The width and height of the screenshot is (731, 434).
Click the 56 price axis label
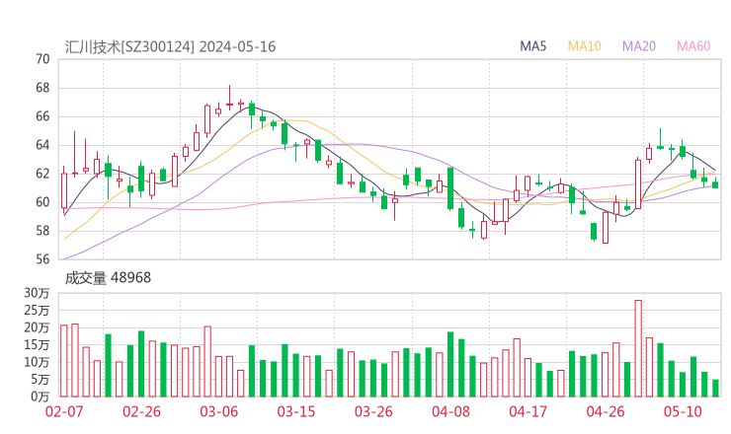[x=42, y=259]
